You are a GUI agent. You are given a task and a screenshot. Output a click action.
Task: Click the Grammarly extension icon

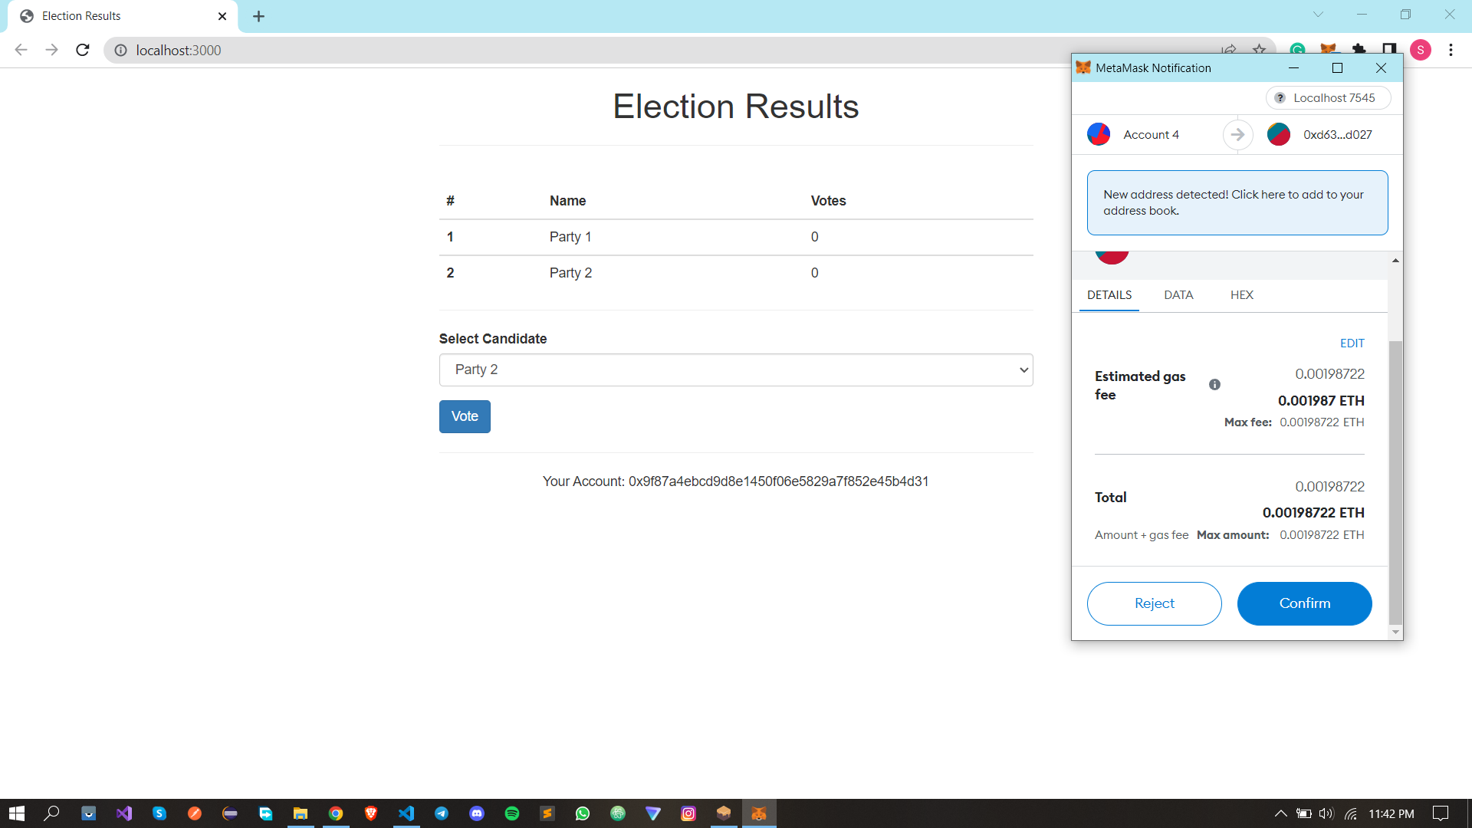point(1296,49)
